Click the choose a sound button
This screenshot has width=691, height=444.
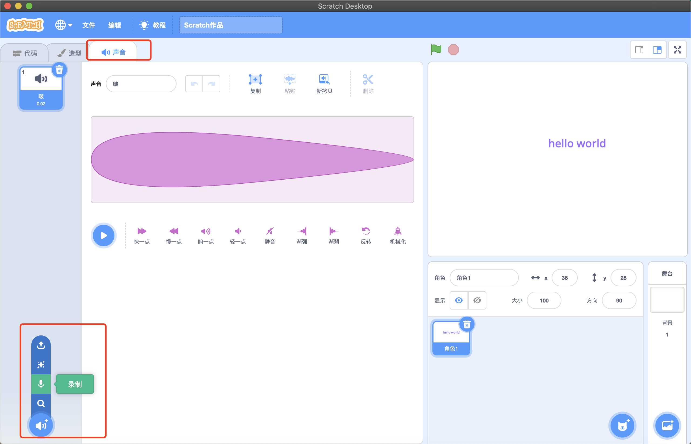[41, 425]
